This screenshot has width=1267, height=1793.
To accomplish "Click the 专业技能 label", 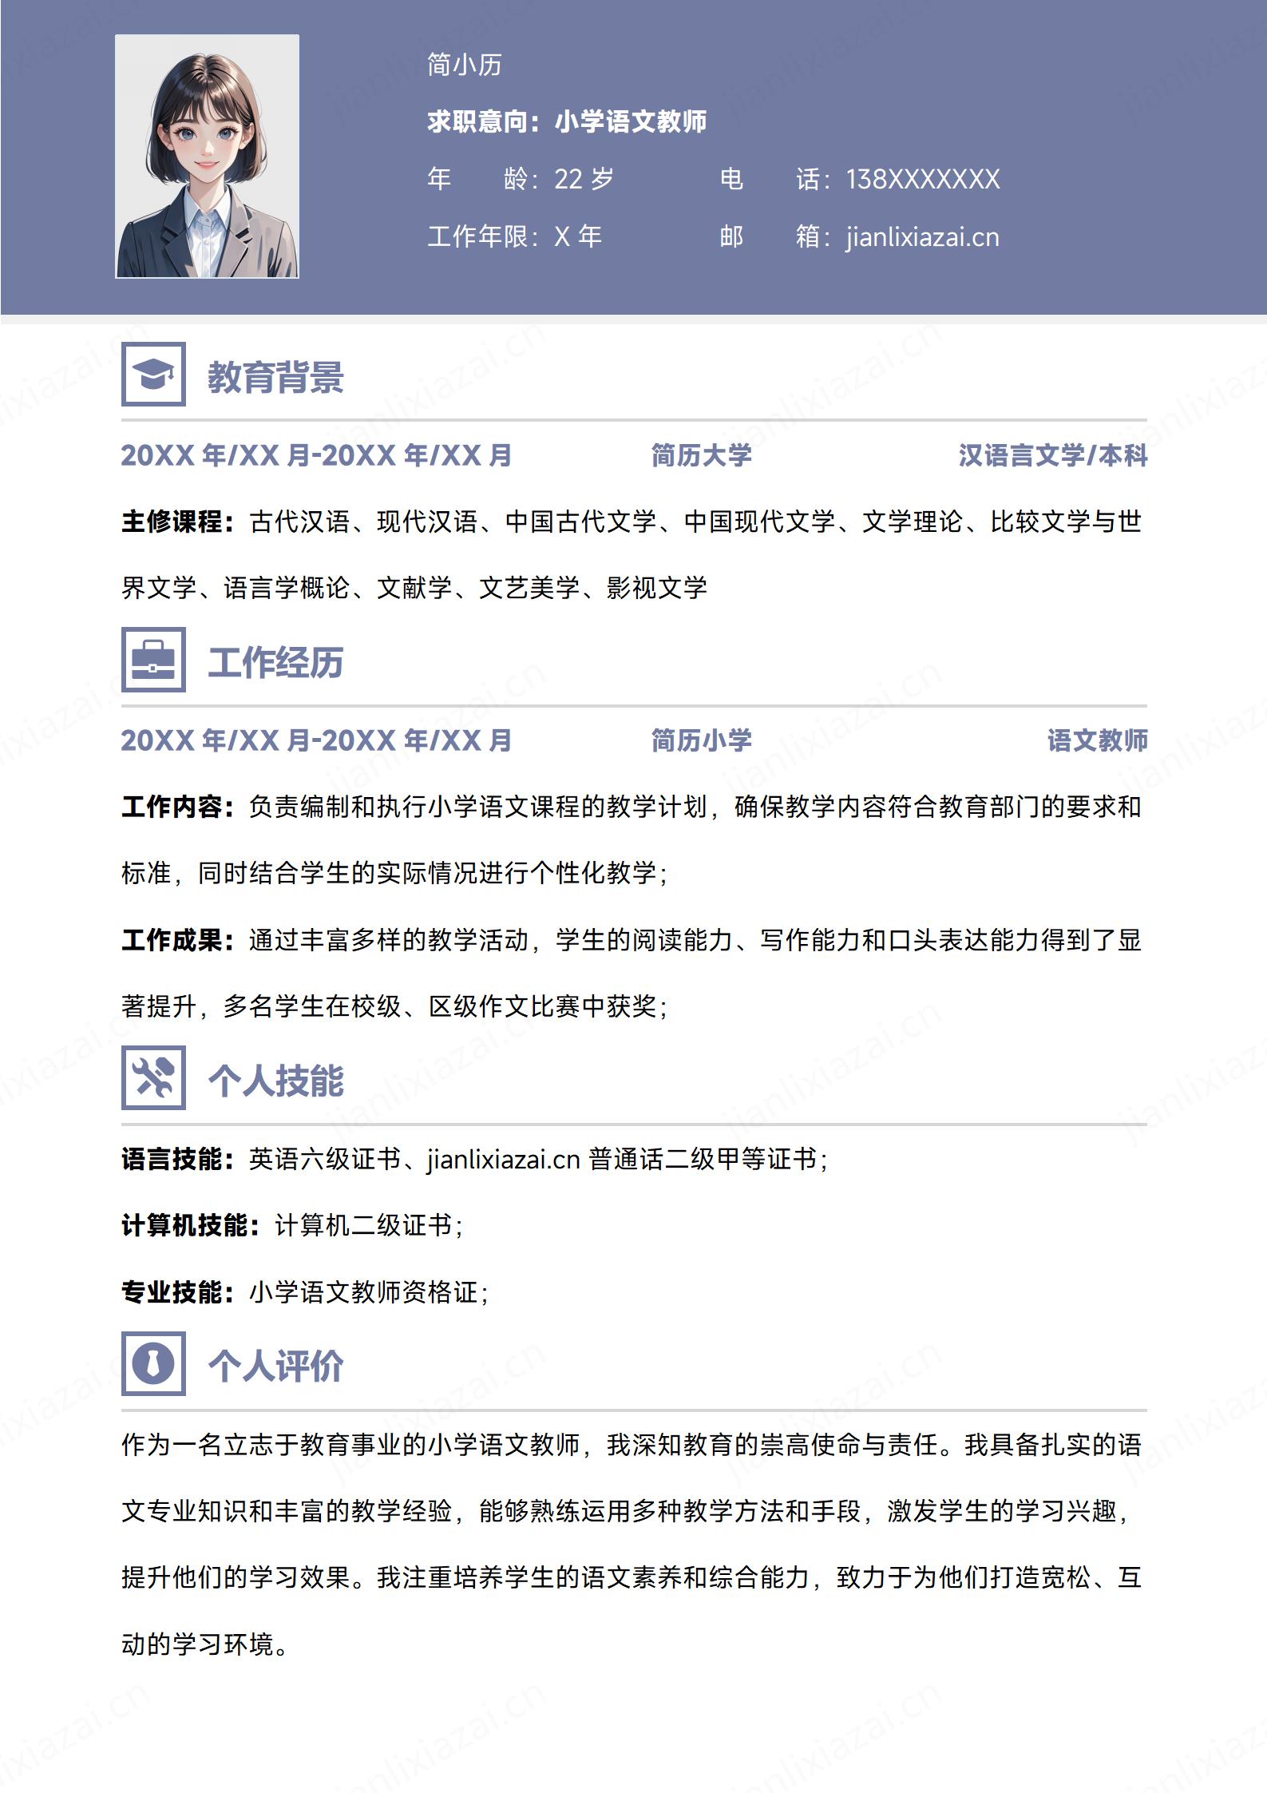I will tap(178, 1292).
